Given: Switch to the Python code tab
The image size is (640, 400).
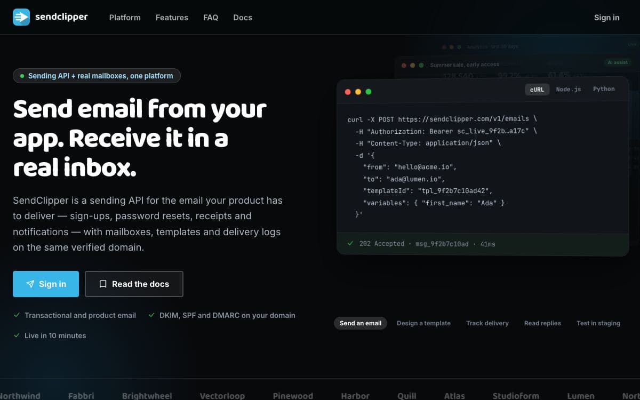Looking at the screenshot, I should click(604, 89).
